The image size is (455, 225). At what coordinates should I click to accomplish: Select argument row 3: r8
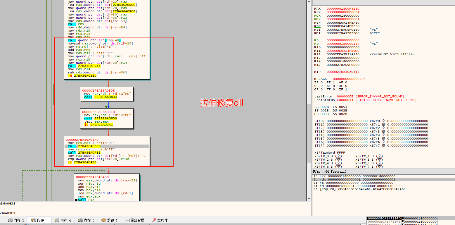[383, 183]
